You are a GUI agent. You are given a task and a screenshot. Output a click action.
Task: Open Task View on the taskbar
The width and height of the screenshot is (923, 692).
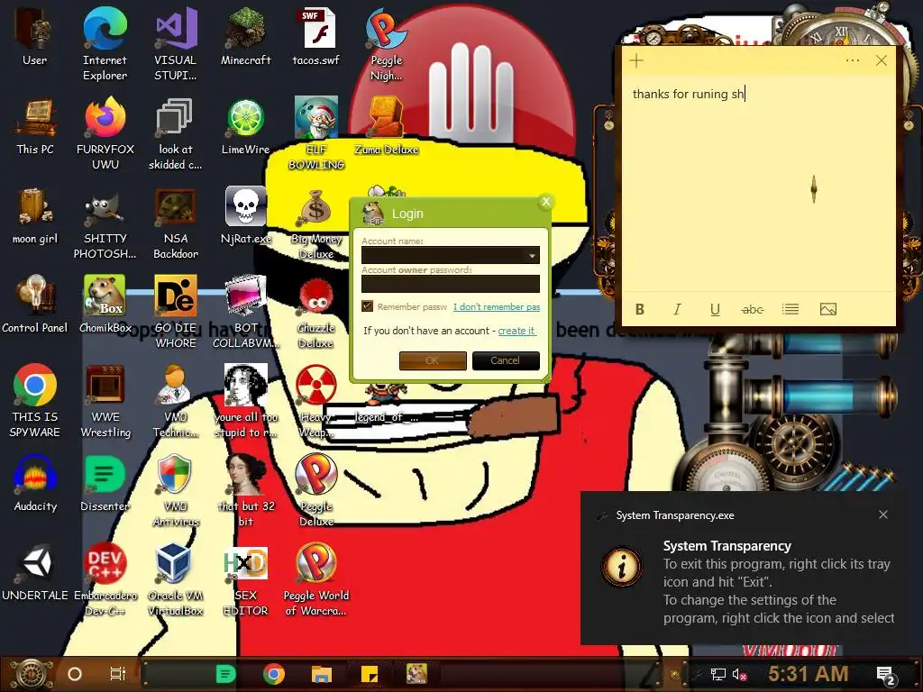click(x=118, y=674)
